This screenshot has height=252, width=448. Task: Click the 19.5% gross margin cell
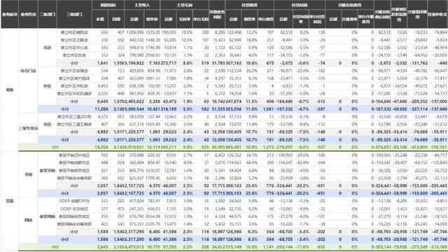point(187,33)
